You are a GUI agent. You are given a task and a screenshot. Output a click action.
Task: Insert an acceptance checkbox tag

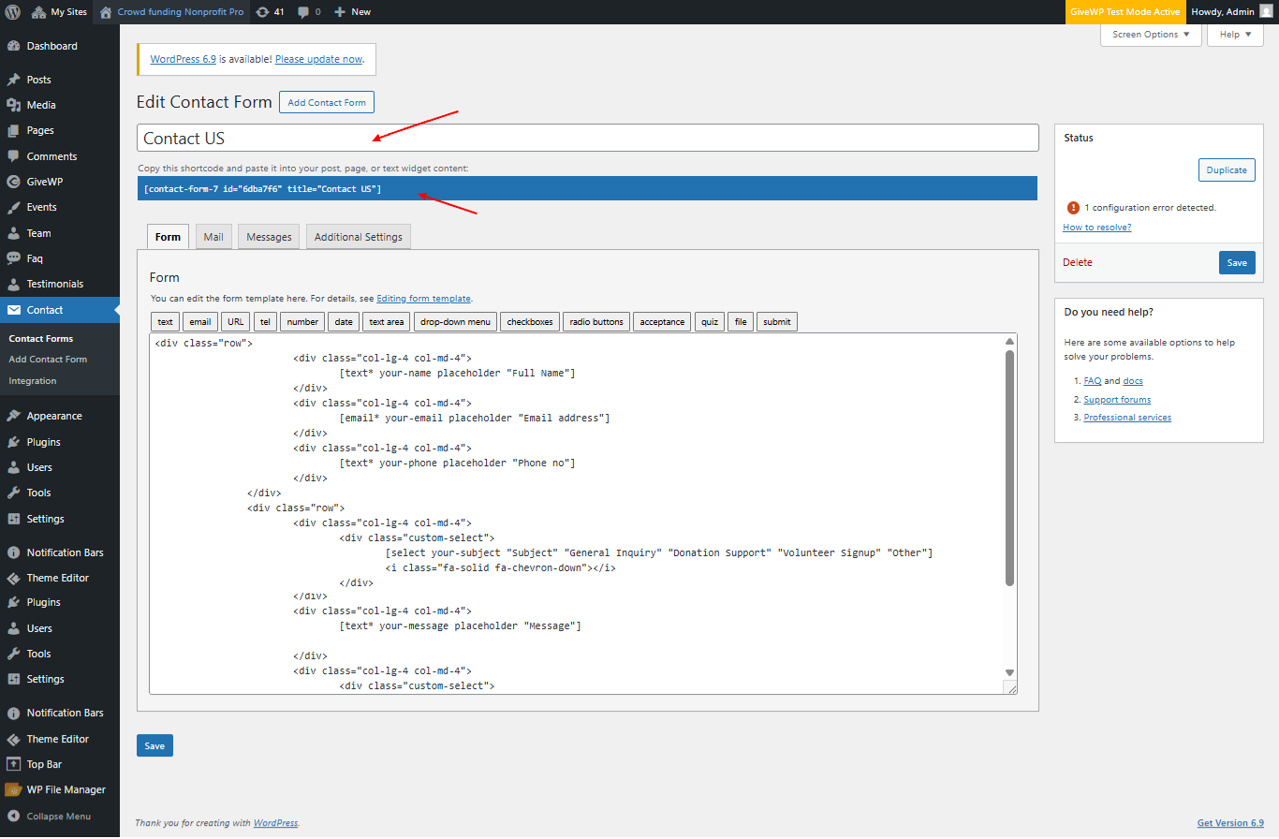(662, 322)
